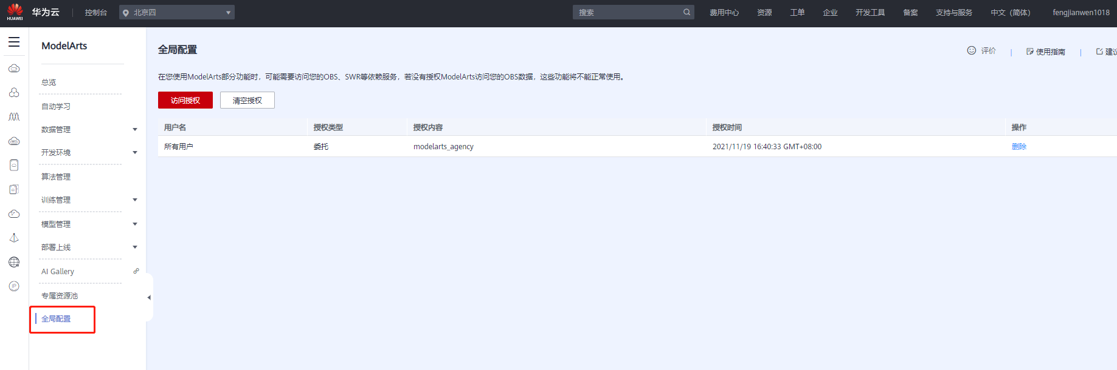1117x370 pixels.
Task: Select 全局配置 in the sidebar
Action: (x=56, y=318)
